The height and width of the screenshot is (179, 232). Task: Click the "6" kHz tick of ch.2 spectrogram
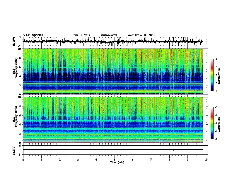(20, 116)
